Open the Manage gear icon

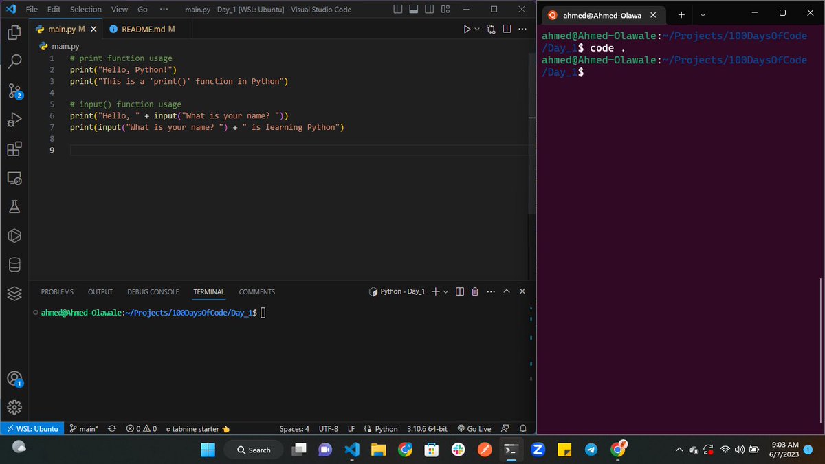click(x=14, y=407)
